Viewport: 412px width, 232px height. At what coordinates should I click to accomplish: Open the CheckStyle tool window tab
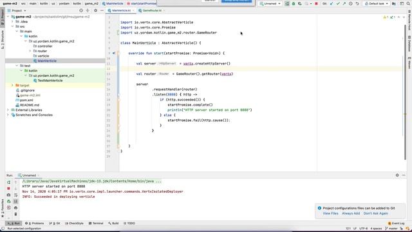click(x=74, y=224)
